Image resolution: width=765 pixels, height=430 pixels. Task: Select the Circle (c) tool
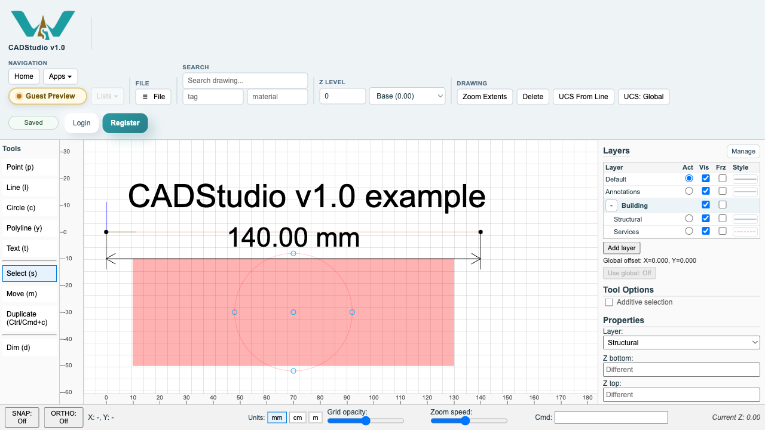[29, 208]
